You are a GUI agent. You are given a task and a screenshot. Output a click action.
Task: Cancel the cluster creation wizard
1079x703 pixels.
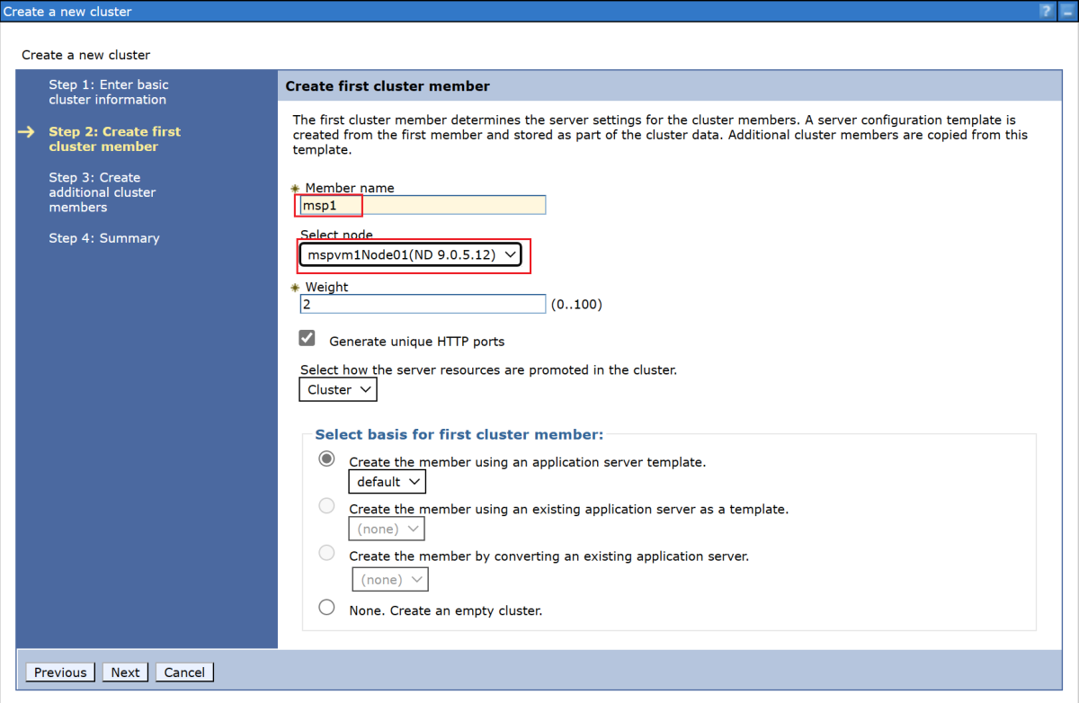(x=184, y=672)
